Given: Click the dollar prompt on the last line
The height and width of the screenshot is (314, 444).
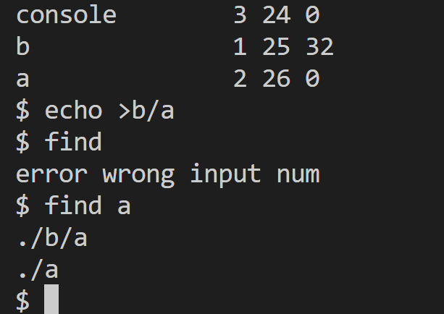Looking at the screenshot, I should (x=22, y=300).
